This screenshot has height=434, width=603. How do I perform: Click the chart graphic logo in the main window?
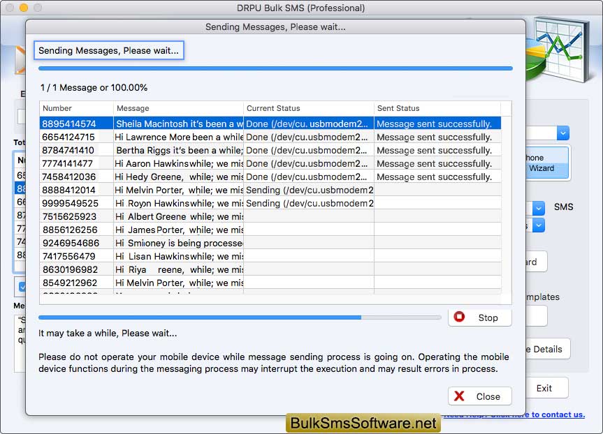point(558,50)
